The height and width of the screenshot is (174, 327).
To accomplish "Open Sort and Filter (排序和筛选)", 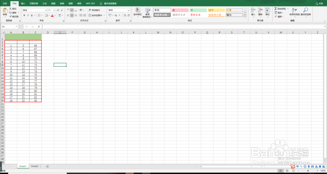I will coord(295,12).
